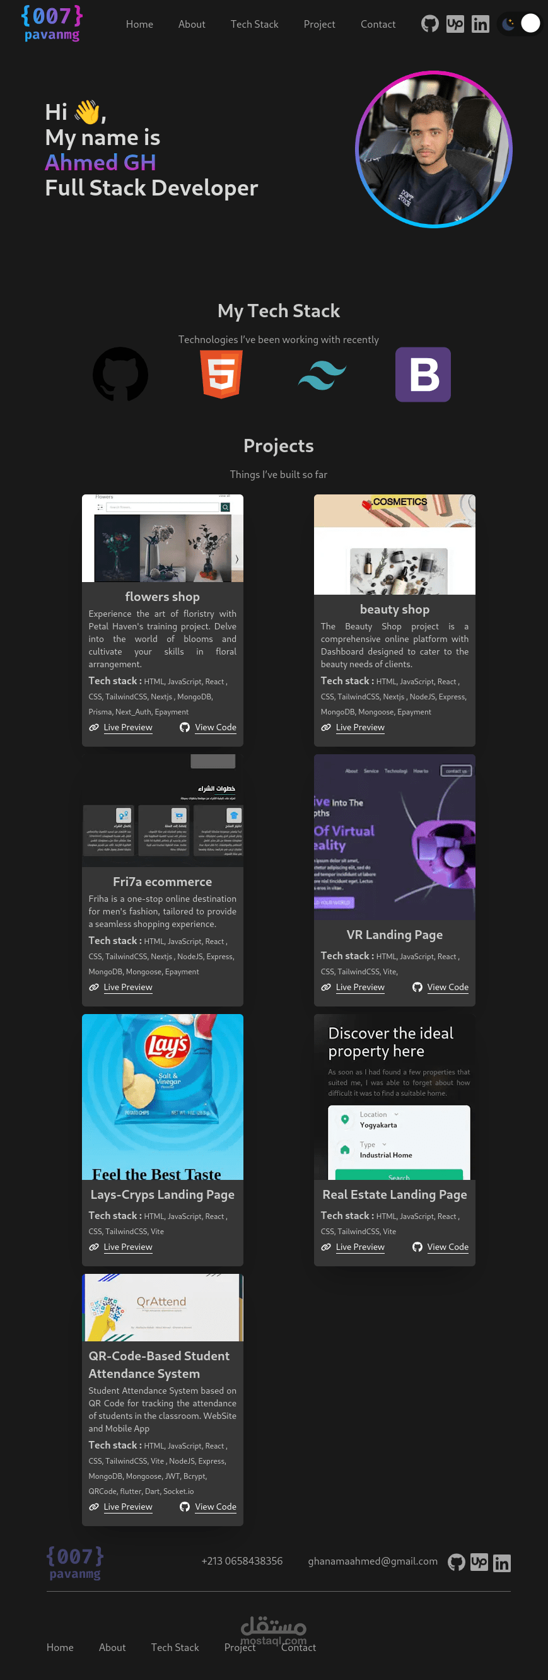Open View Code for the VR Landing Page
The width and height of the screenshot is (548, 1680).
[x=448, y=988]
